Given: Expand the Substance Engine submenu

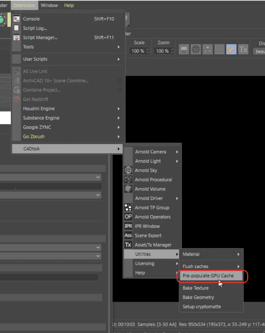Looking at the screenshot, I should pyautogui.click(x=68, y=118).
